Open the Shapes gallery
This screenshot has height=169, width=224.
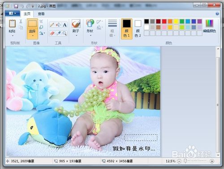point(90,24)
